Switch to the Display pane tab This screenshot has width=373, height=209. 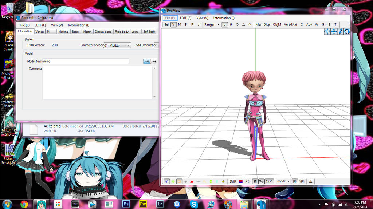tap(103, 32)
